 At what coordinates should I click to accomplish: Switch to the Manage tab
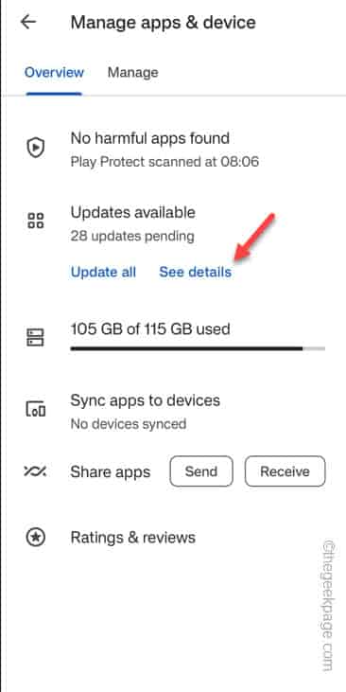(x=132, y=72)
